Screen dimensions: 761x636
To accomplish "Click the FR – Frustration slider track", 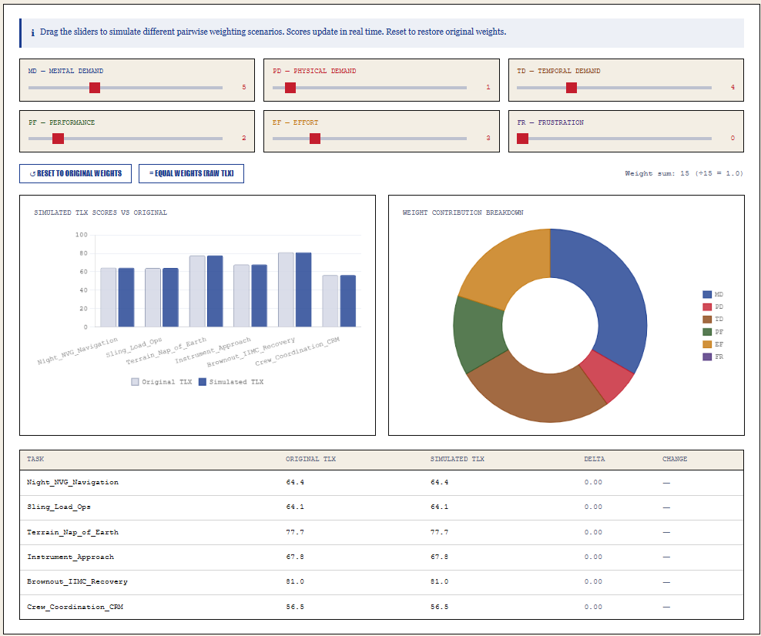I will [616, 139].
